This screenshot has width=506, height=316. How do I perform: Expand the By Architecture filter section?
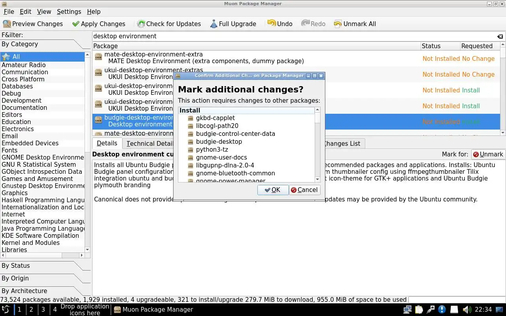click(x=45, y=291)
